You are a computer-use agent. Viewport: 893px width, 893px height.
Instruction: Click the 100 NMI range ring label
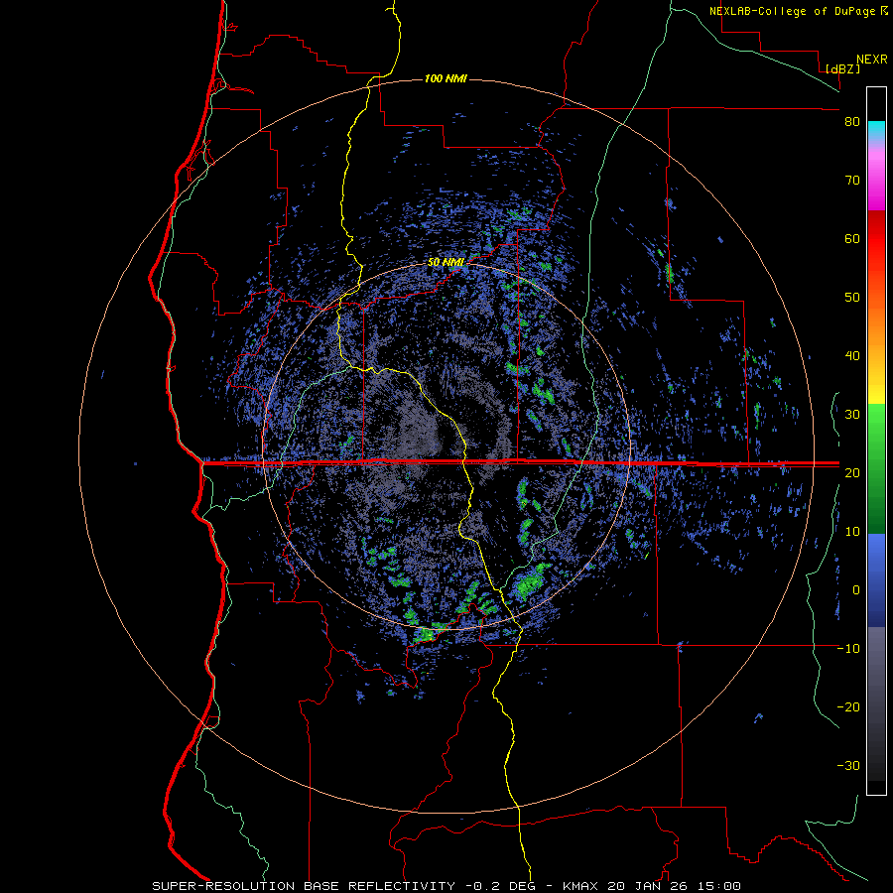pyautogui.click(x=446, y=78)
